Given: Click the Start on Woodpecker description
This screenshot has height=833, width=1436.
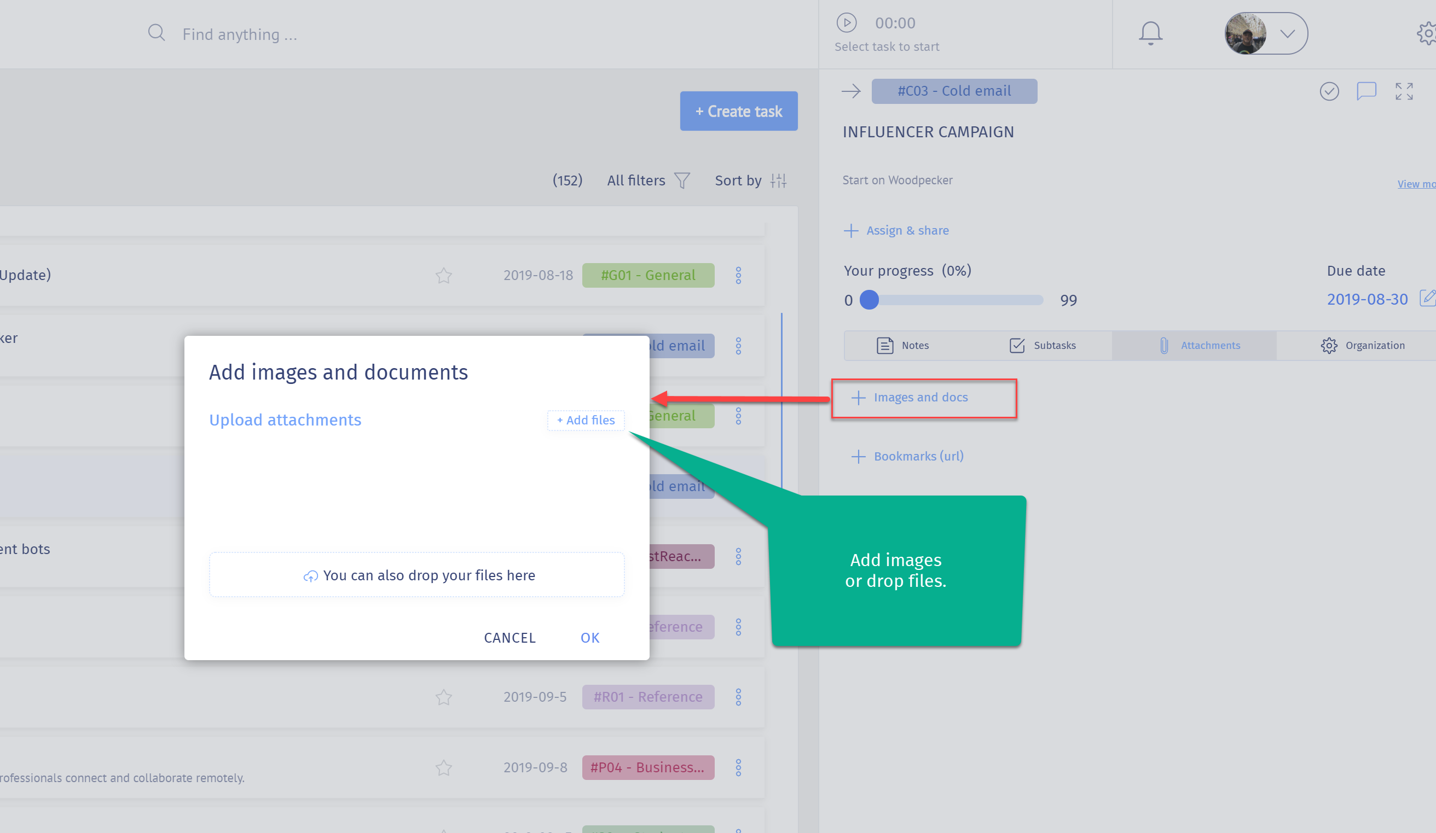Looking at the screenshot, I should pyautogui.click(x=897, y=180).
